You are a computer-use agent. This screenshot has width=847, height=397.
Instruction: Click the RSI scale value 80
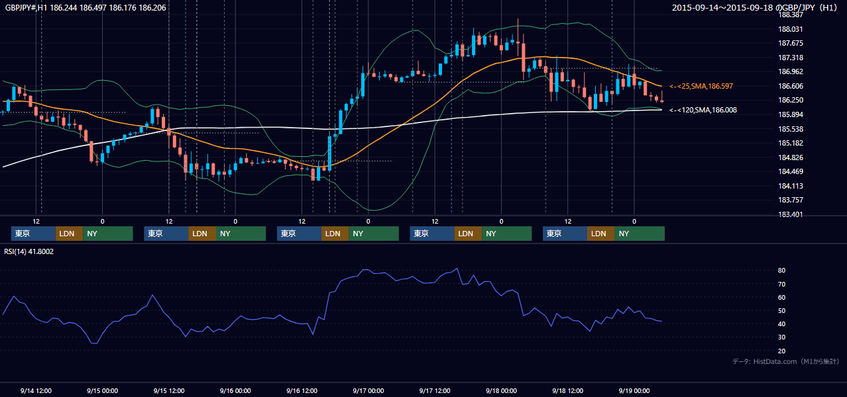[x=782, y=271]
